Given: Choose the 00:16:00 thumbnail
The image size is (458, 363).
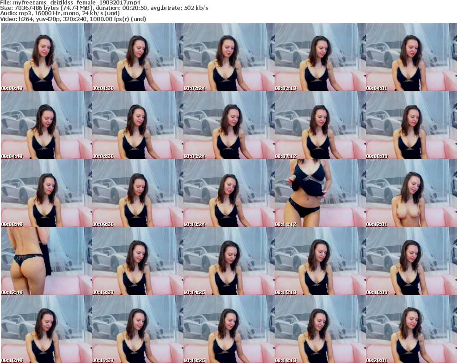Looking at the screenshot, I should pyautogui.click(x=411, y=261).
